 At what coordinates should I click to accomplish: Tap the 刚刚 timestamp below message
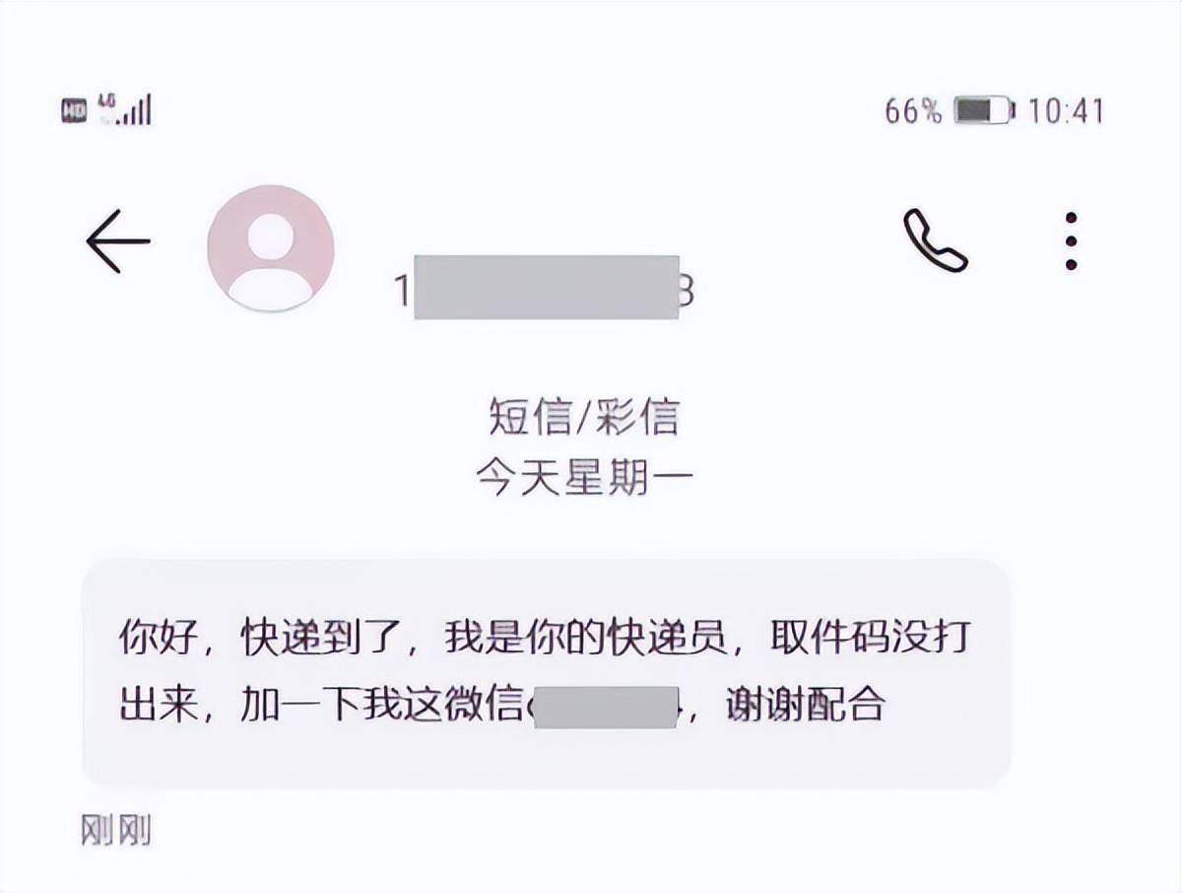point(116,830)
